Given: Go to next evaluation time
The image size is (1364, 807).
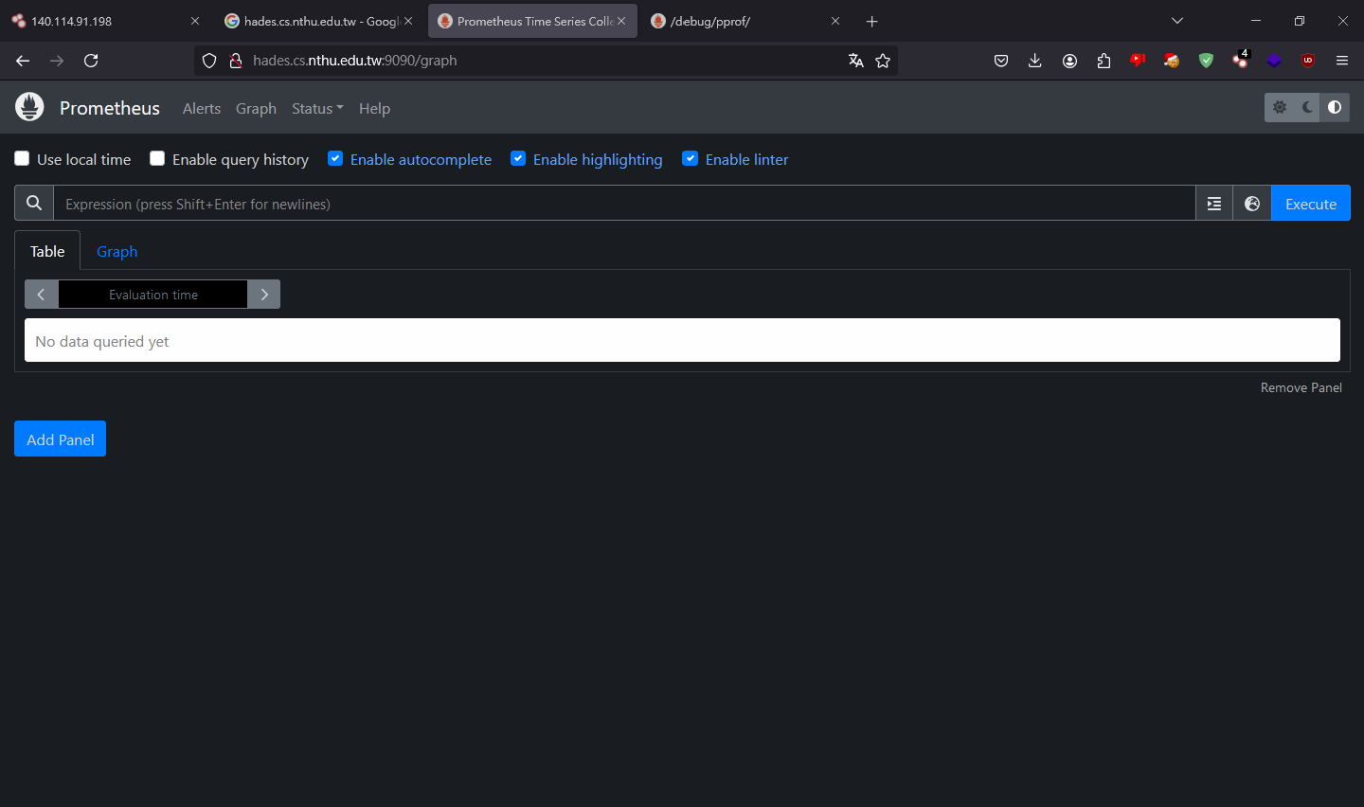Looking at the screenshot, I should coord(264,295).
